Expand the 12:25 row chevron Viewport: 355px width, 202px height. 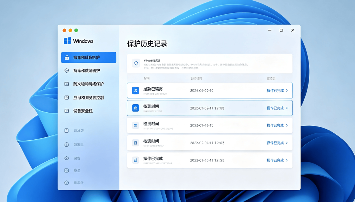[x=287, y=160]
